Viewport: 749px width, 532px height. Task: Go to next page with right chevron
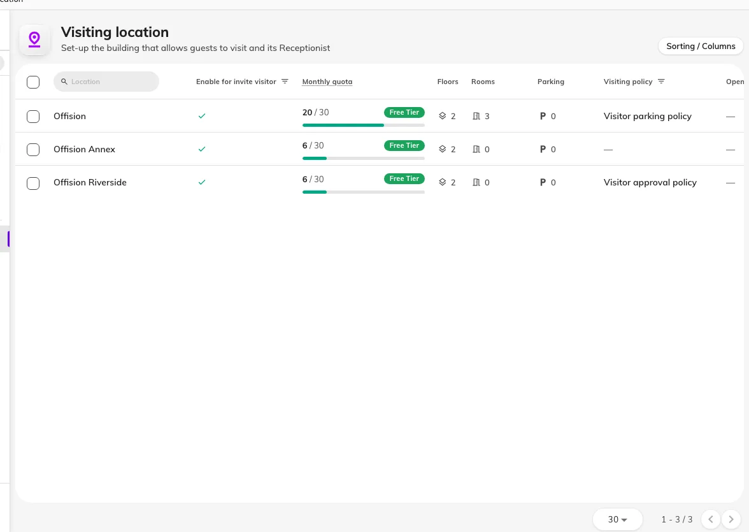click(731, 519)
